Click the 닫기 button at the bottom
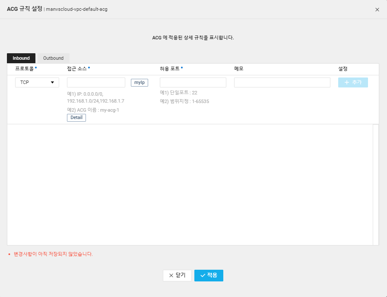The height and width of the screenshot is (297, 387). tap(177, 275)
